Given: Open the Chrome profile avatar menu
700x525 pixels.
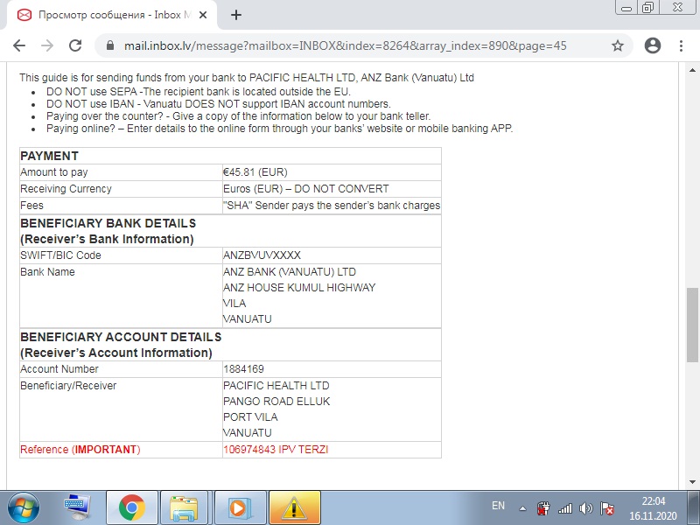Looking at the screenshot, I should [652, 45].
